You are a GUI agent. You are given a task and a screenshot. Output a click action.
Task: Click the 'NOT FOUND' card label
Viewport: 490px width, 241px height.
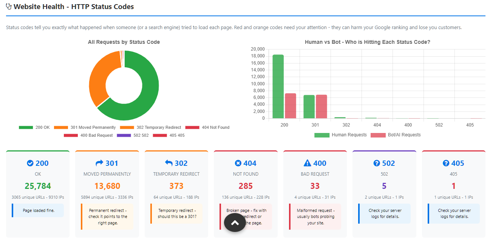(x=246, y=174)
